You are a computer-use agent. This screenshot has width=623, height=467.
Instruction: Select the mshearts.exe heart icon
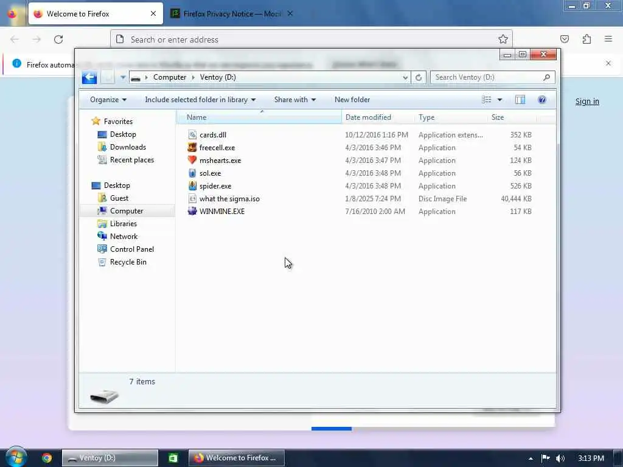click(x=192, y=160)
